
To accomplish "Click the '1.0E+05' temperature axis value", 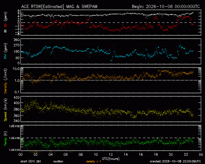I will click(x=14, y=138).
